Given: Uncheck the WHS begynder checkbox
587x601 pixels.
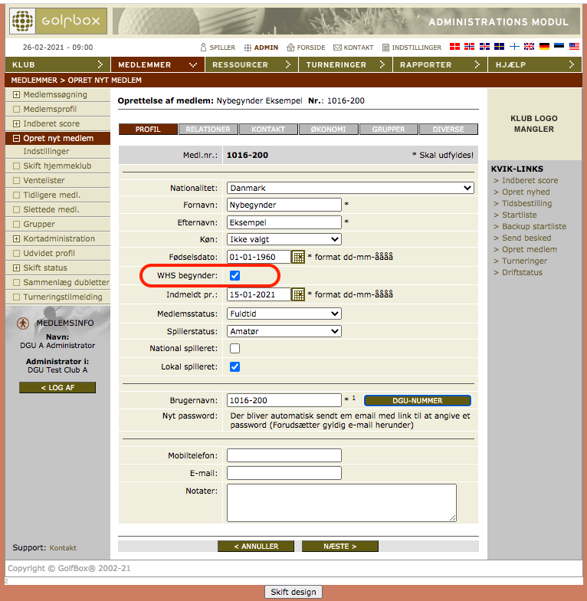Looking at the screenshot, I should coord(235,275).
